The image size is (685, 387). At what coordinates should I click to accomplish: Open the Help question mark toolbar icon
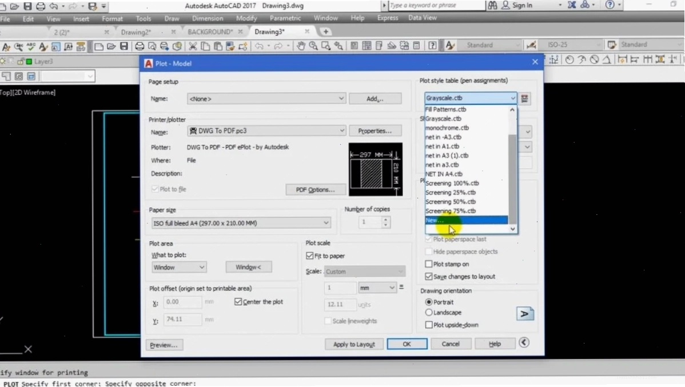click(x=432, y=45)
